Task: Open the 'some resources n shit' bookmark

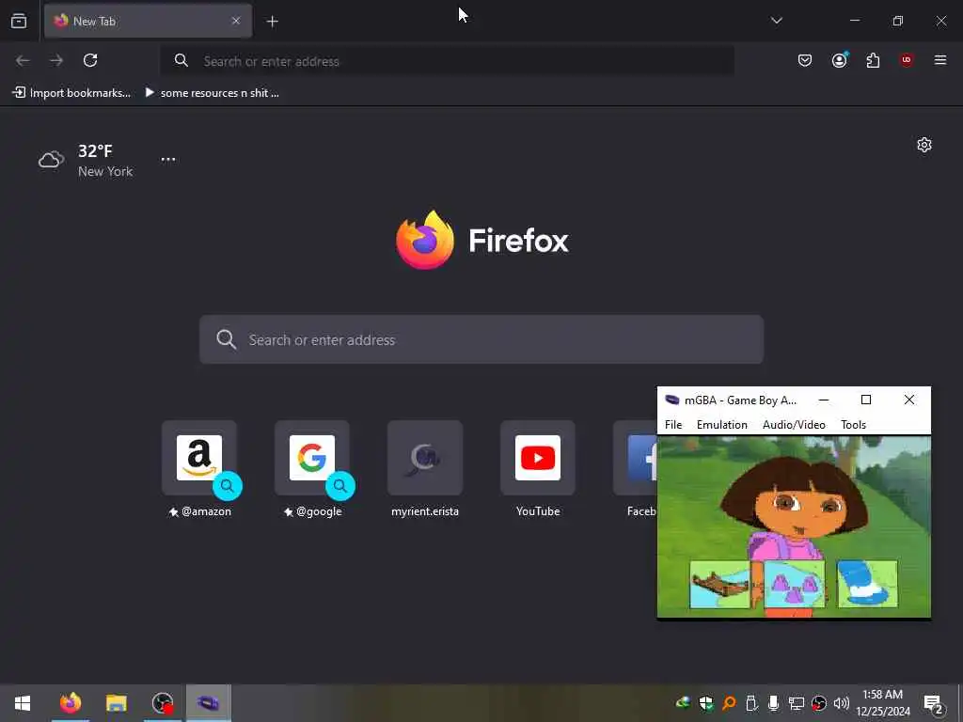Action: 212,93
